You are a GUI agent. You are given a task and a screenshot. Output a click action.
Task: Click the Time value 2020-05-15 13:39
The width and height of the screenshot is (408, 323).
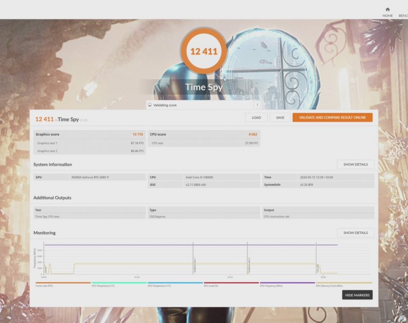(x=317, y=177)
